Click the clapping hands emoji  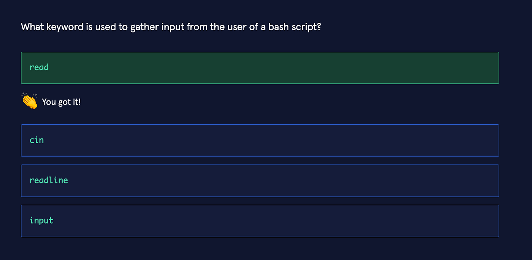click(29, 101)
